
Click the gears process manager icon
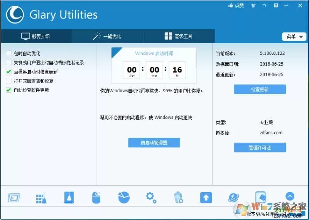151,198
